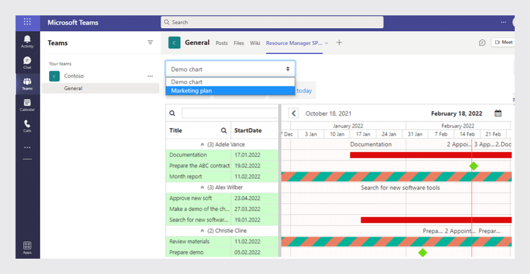Click the General channel avatar icon
The width and height of the screenshot is (530, 274).
(174, 43)
